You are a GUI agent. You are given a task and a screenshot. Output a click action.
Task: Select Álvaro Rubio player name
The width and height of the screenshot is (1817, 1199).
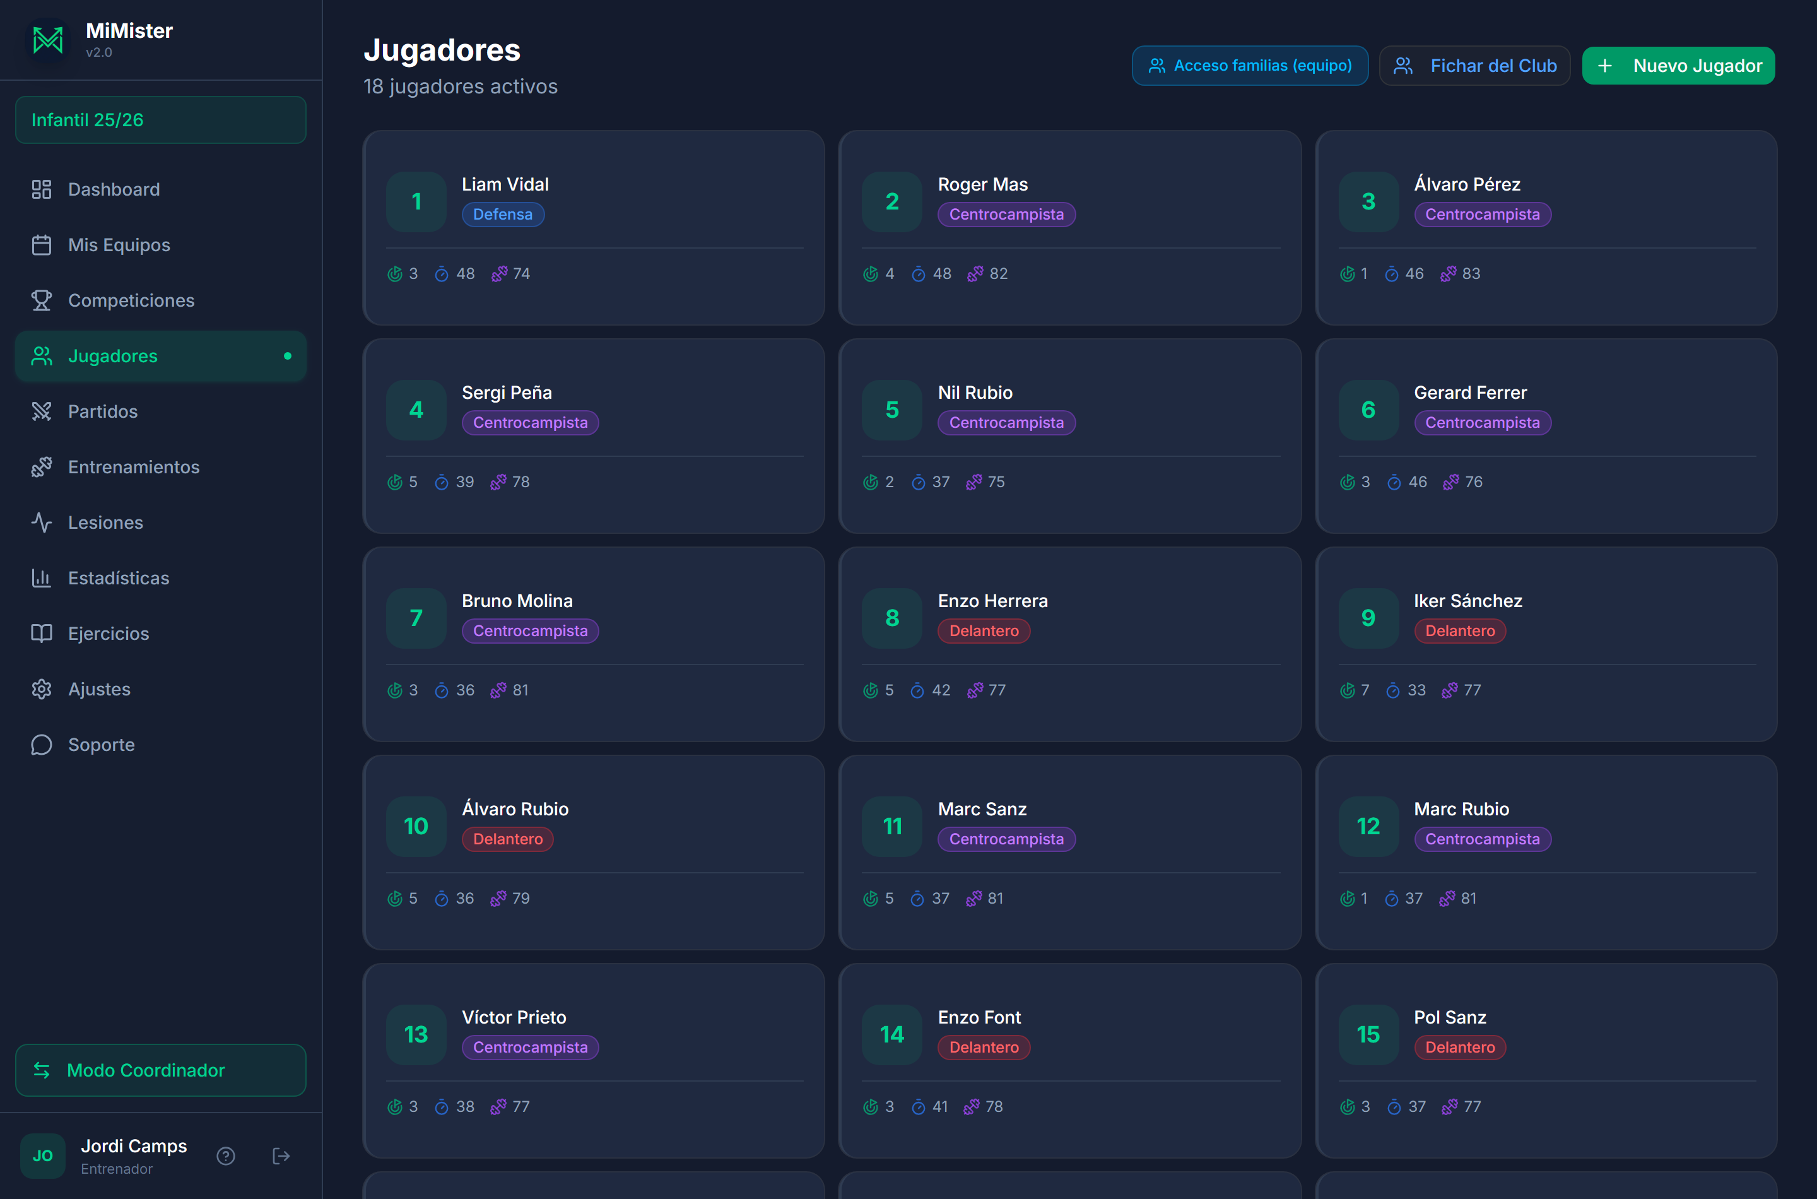pos(515,809)
